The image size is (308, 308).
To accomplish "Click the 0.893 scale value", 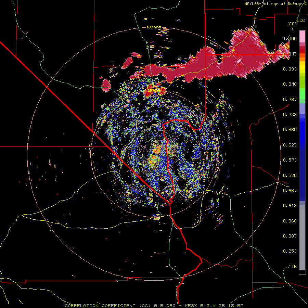I will coord(290,69).
